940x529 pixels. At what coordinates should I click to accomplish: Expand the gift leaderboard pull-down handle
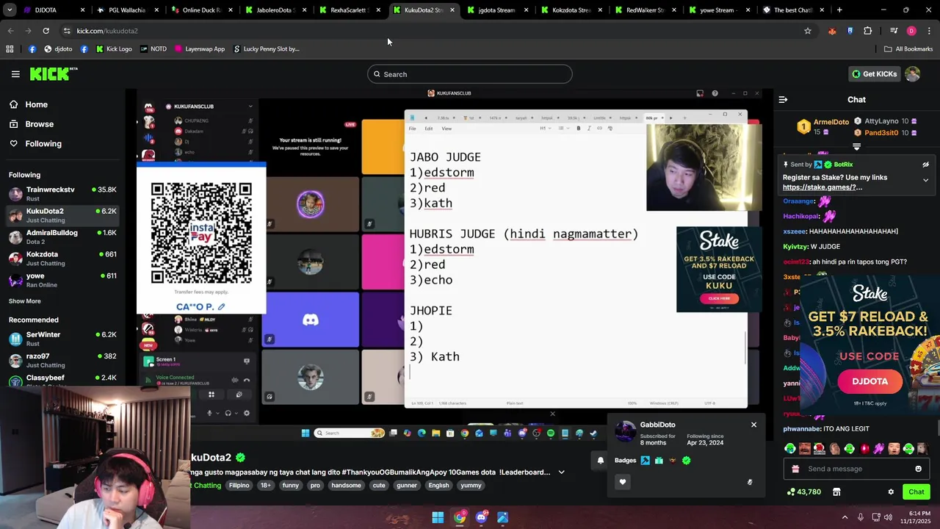[x=856, y=147]
